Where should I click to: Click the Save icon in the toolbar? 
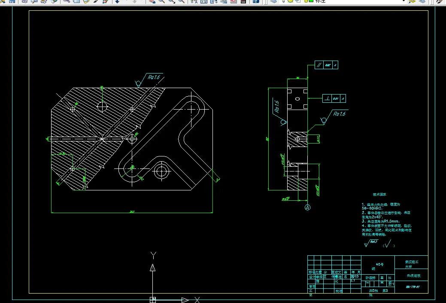(12, 1)
